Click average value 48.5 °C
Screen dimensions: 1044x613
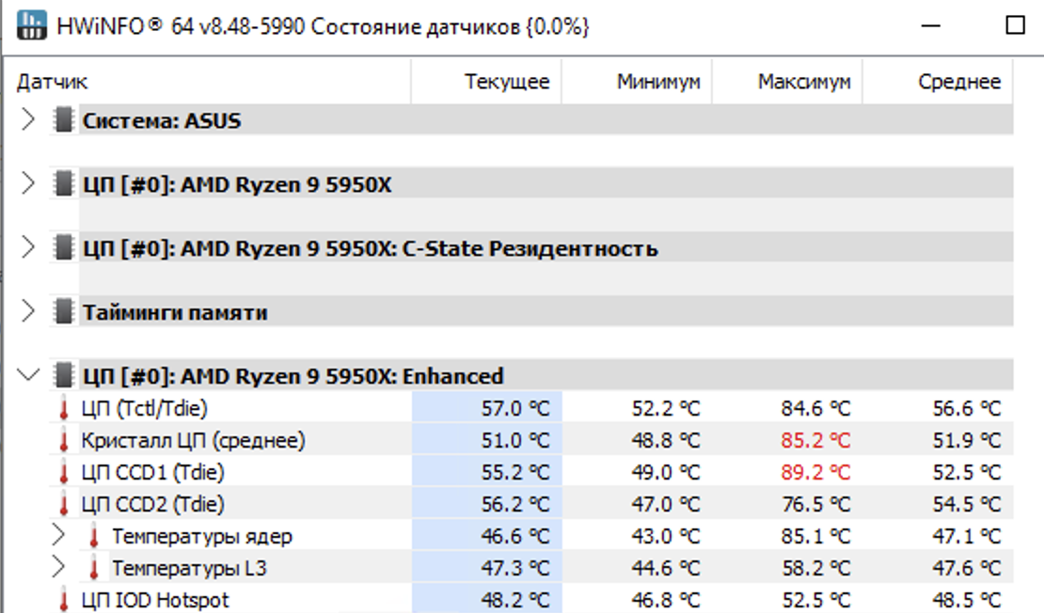point(967,600)
